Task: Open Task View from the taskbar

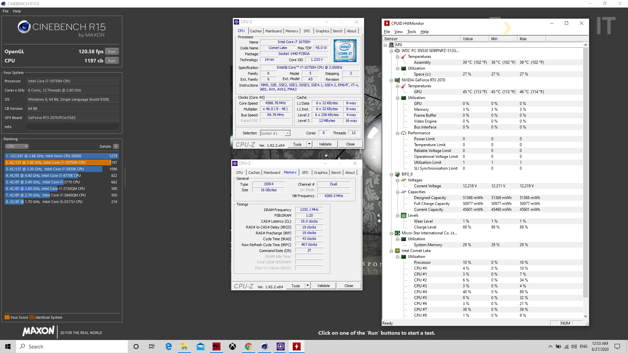Action: [152, 346]
